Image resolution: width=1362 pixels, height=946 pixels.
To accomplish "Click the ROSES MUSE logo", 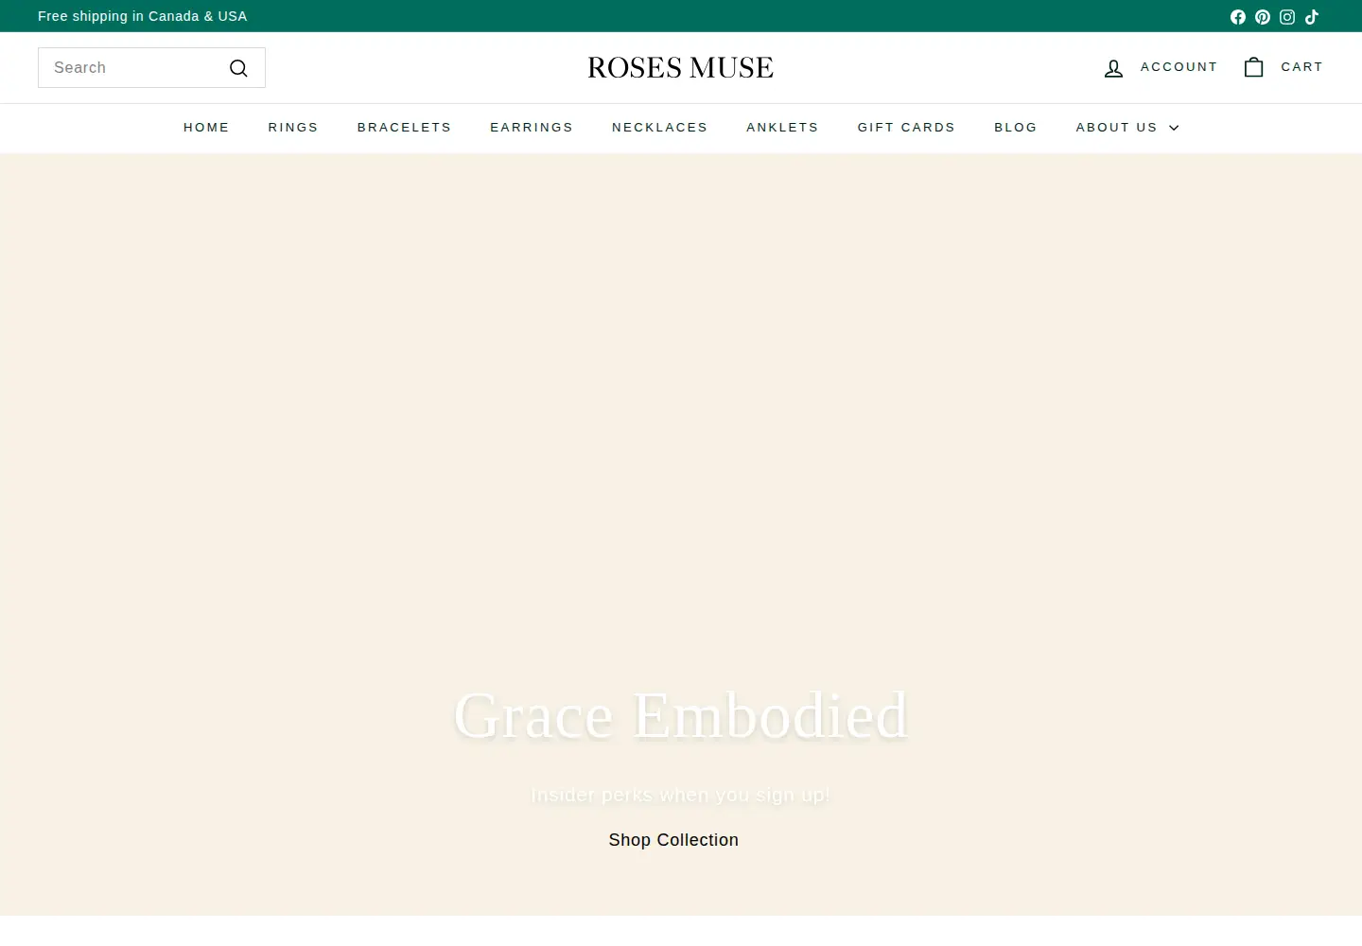I will tap(681, 68).
